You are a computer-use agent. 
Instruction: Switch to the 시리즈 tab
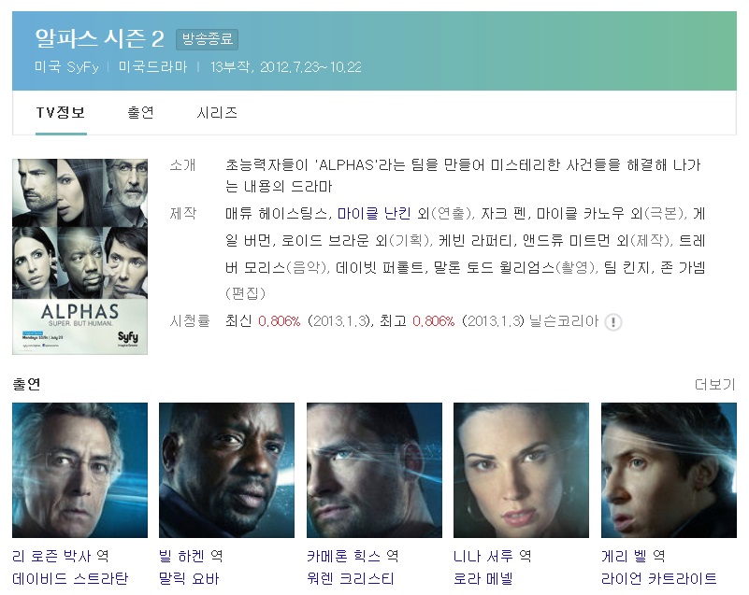coord(217,113)
